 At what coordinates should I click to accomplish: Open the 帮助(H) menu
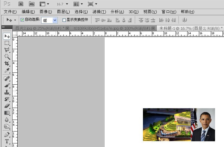tap(188, 12)
